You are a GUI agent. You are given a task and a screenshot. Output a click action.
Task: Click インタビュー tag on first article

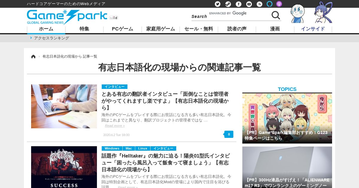point(115,87)
